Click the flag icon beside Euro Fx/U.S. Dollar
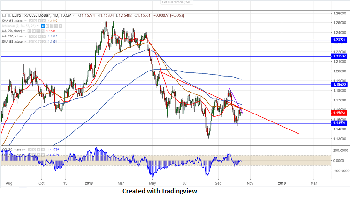Image resolution: width=350 pixels, height=200 pixels. point(9,15)
